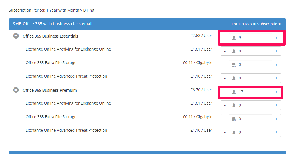
Task: Click the Business Essentials quantity field showing 9
Action: [250, 38]
